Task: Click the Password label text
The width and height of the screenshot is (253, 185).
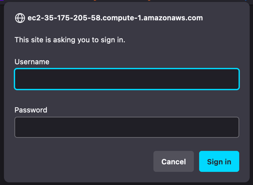Action: tap(31, 110)
